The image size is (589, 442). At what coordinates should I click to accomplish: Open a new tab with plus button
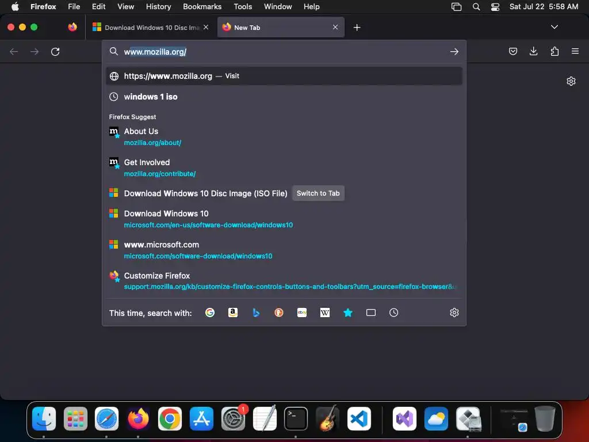pos(357,28)
